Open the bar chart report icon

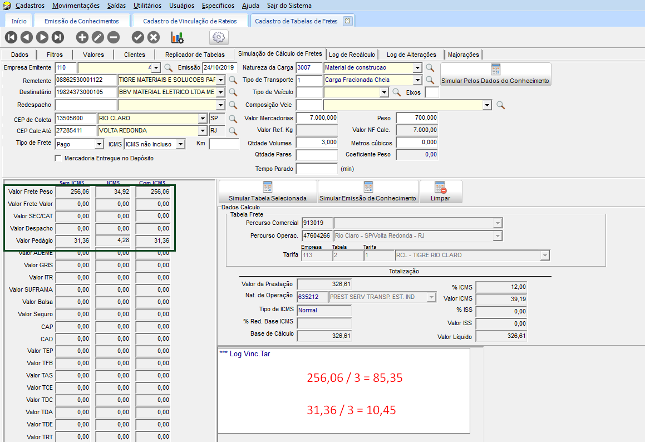point(178,37)
